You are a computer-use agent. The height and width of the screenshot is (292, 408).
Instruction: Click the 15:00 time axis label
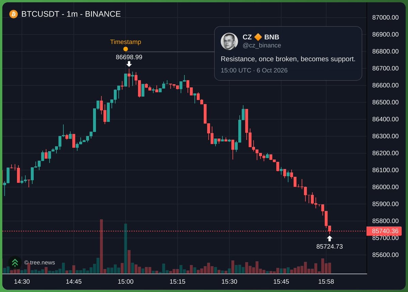[x=125, y=281]
